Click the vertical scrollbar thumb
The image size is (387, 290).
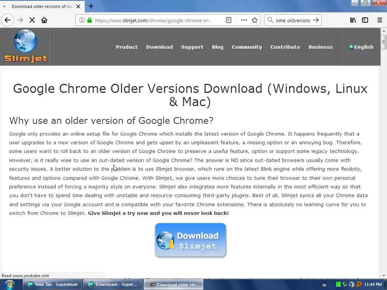click(x=384, y=42)
